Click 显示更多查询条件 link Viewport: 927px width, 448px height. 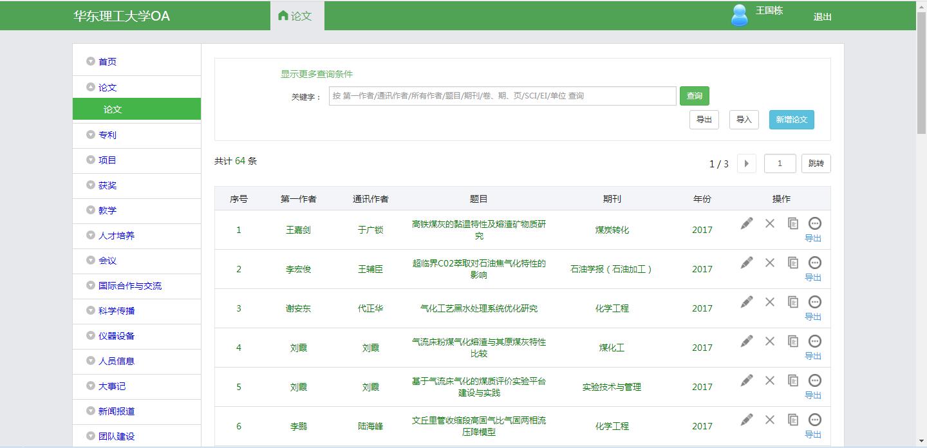point(317,74)
